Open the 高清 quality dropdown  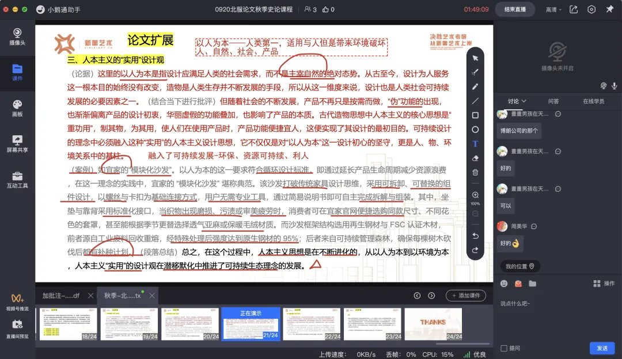[x=553, y=10]
